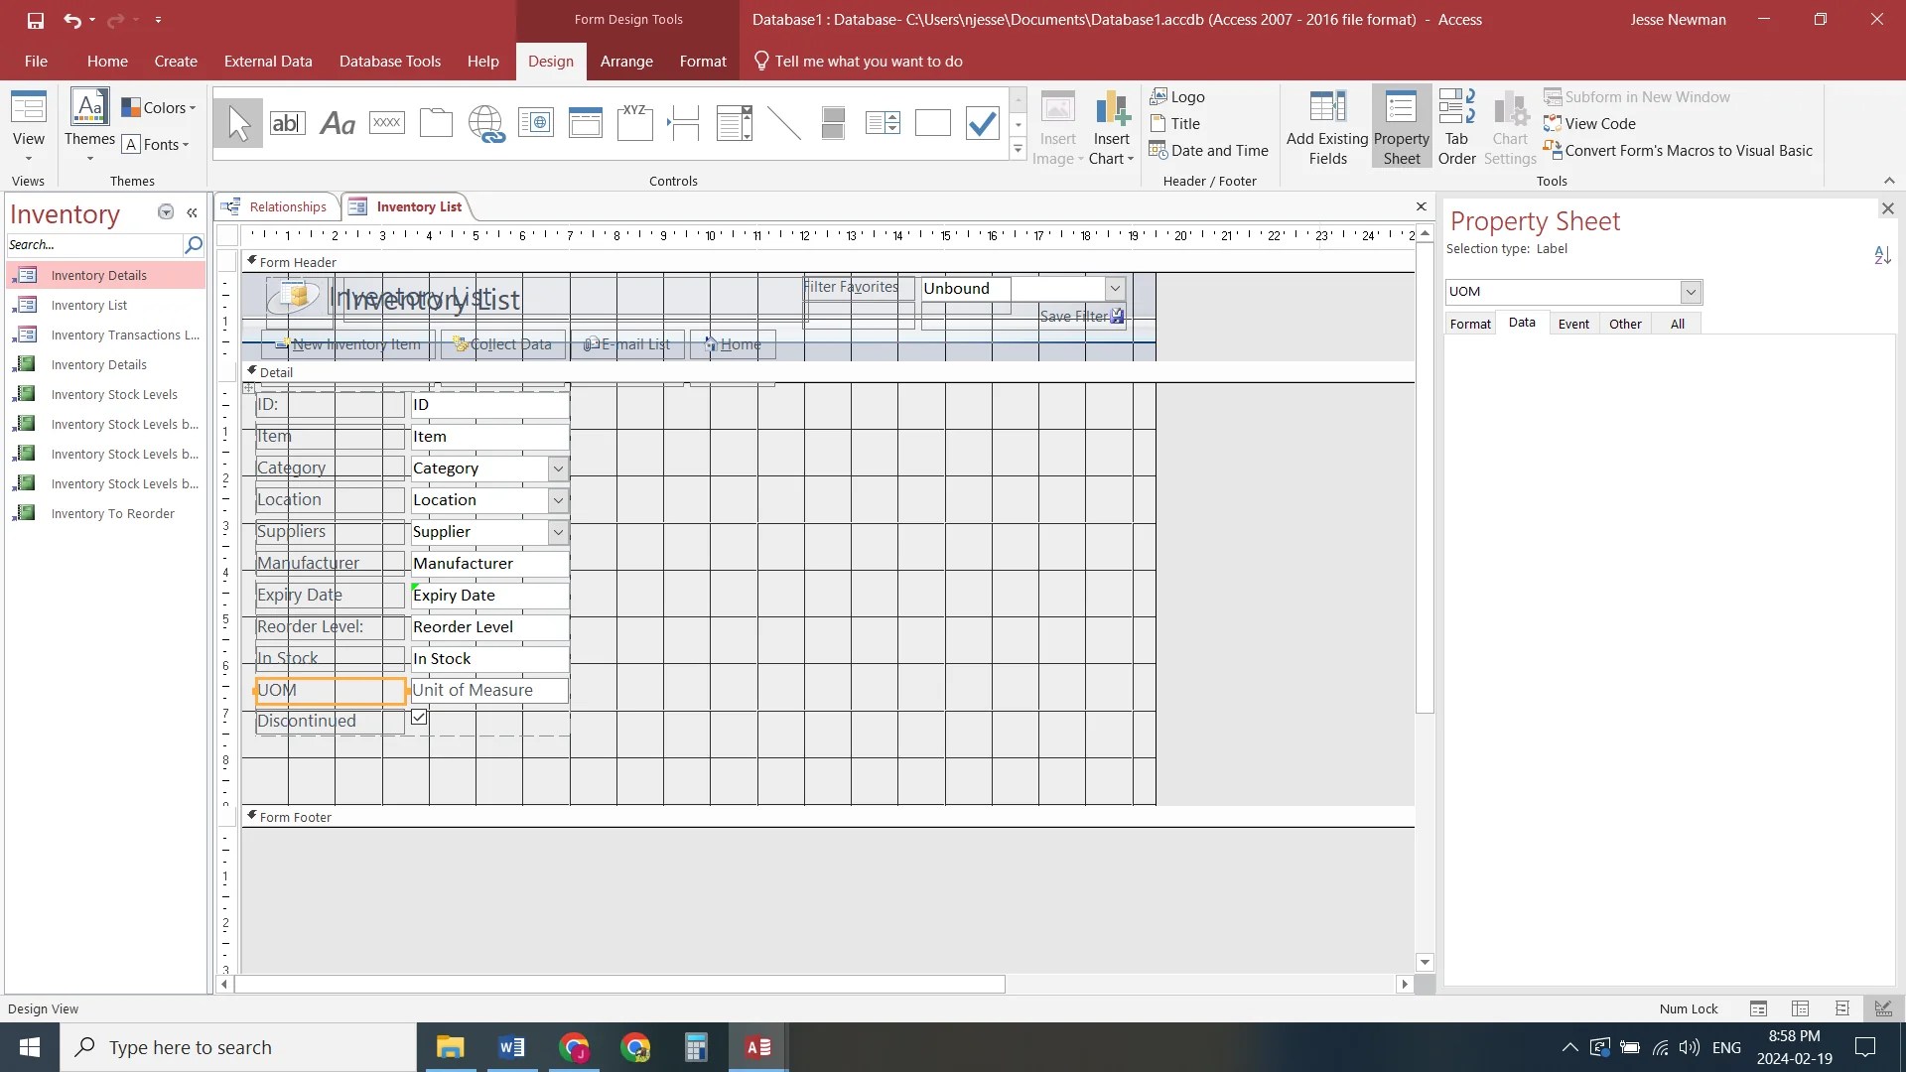Select the Toggle Button control tool

(x=833, y=123)
